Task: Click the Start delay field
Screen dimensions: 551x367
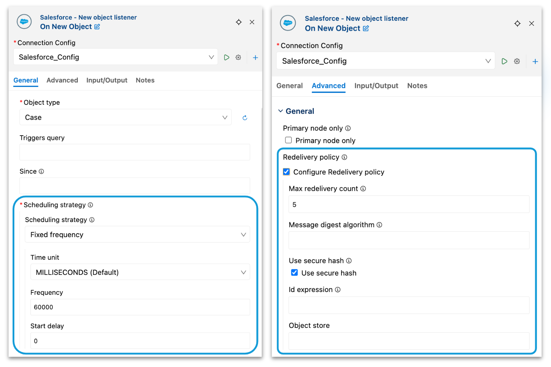Action: pyautogui.click(x=140, y=341)
